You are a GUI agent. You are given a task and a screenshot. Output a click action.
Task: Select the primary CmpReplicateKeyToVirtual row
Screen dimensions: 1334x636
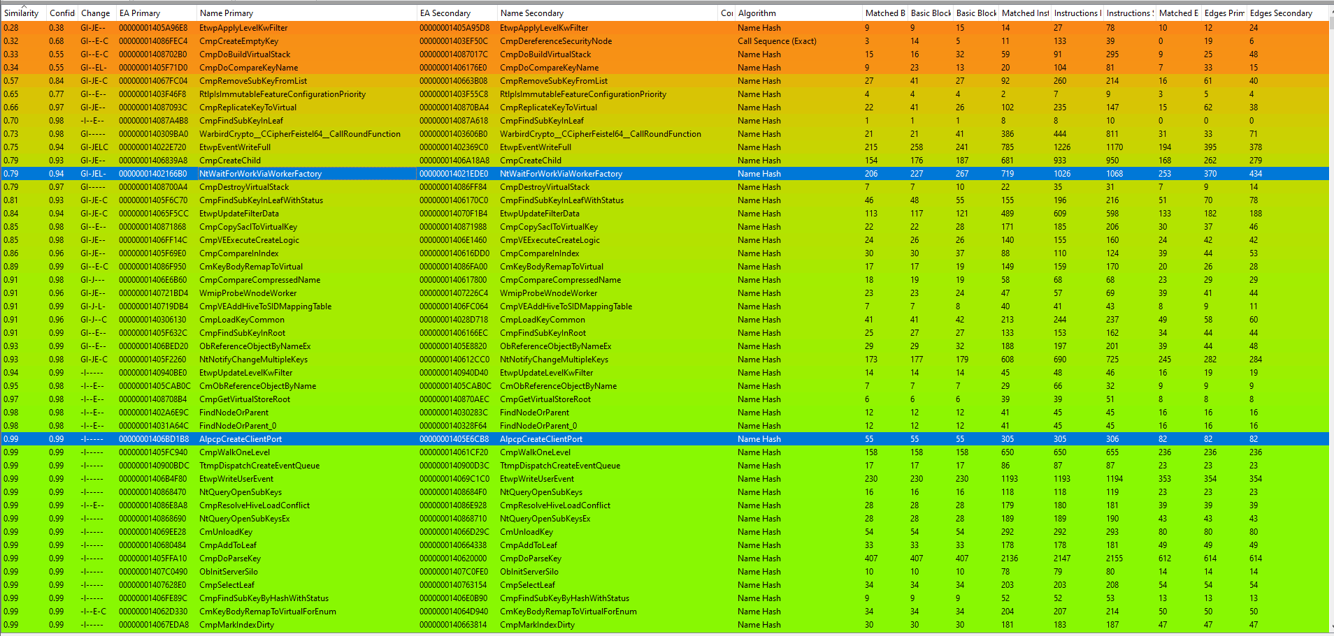[x=248, y=108]
